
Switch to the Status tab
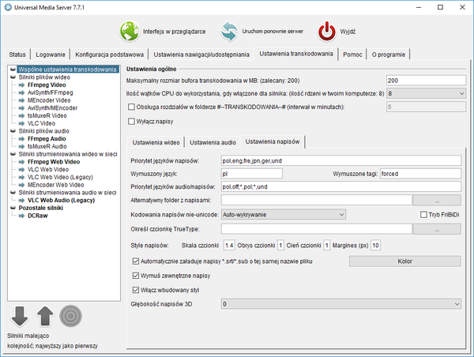pos(17,54)
